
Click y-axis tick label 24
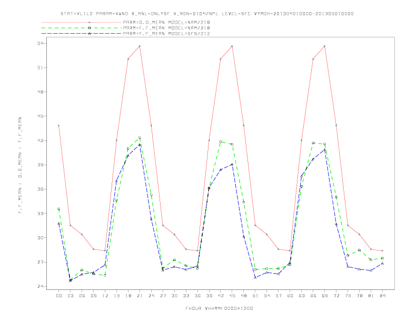(40, 286)
